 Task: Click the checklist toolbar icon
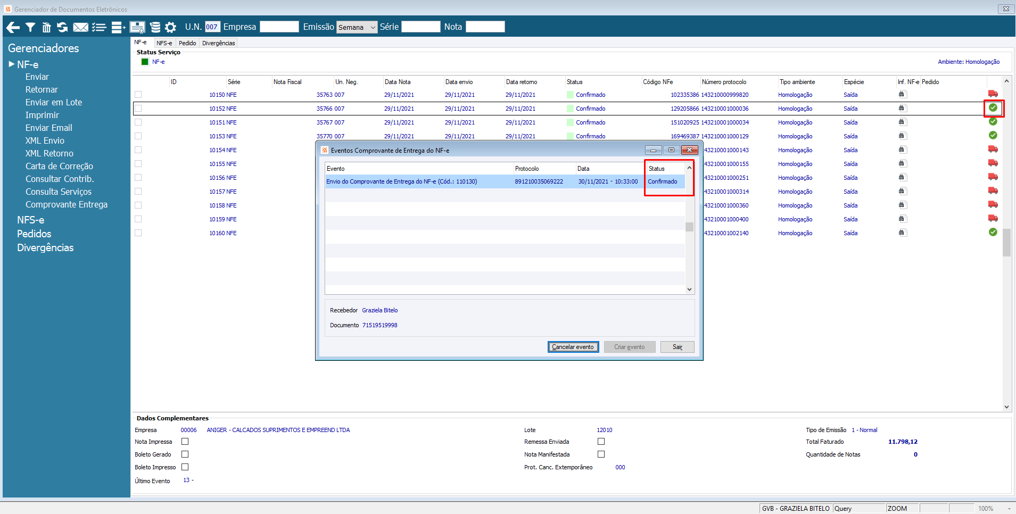[99, 27]
